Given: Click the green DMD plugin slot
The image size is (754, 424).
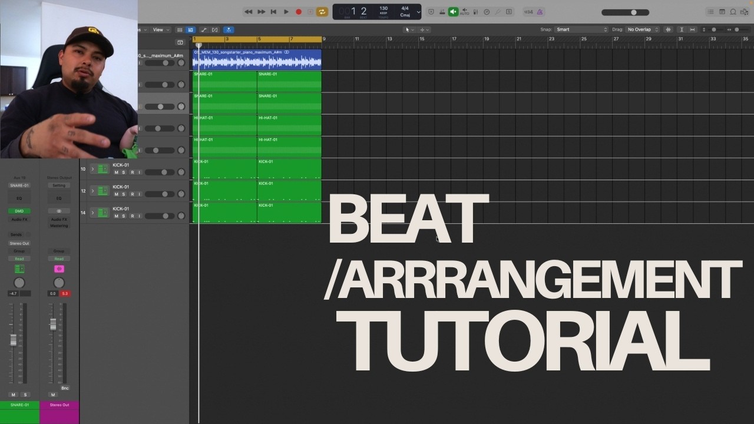Looking at the screenshot, I should 19,211.
